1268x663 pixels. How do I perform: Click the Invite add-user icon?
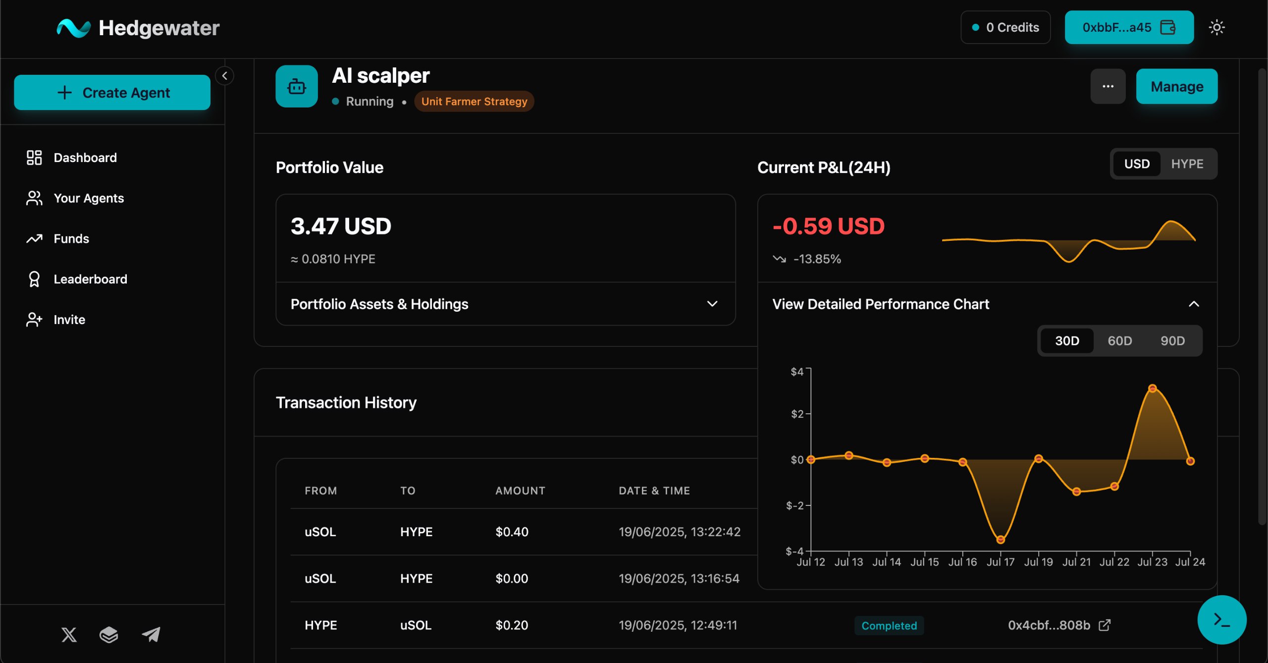tap(34, 320)
